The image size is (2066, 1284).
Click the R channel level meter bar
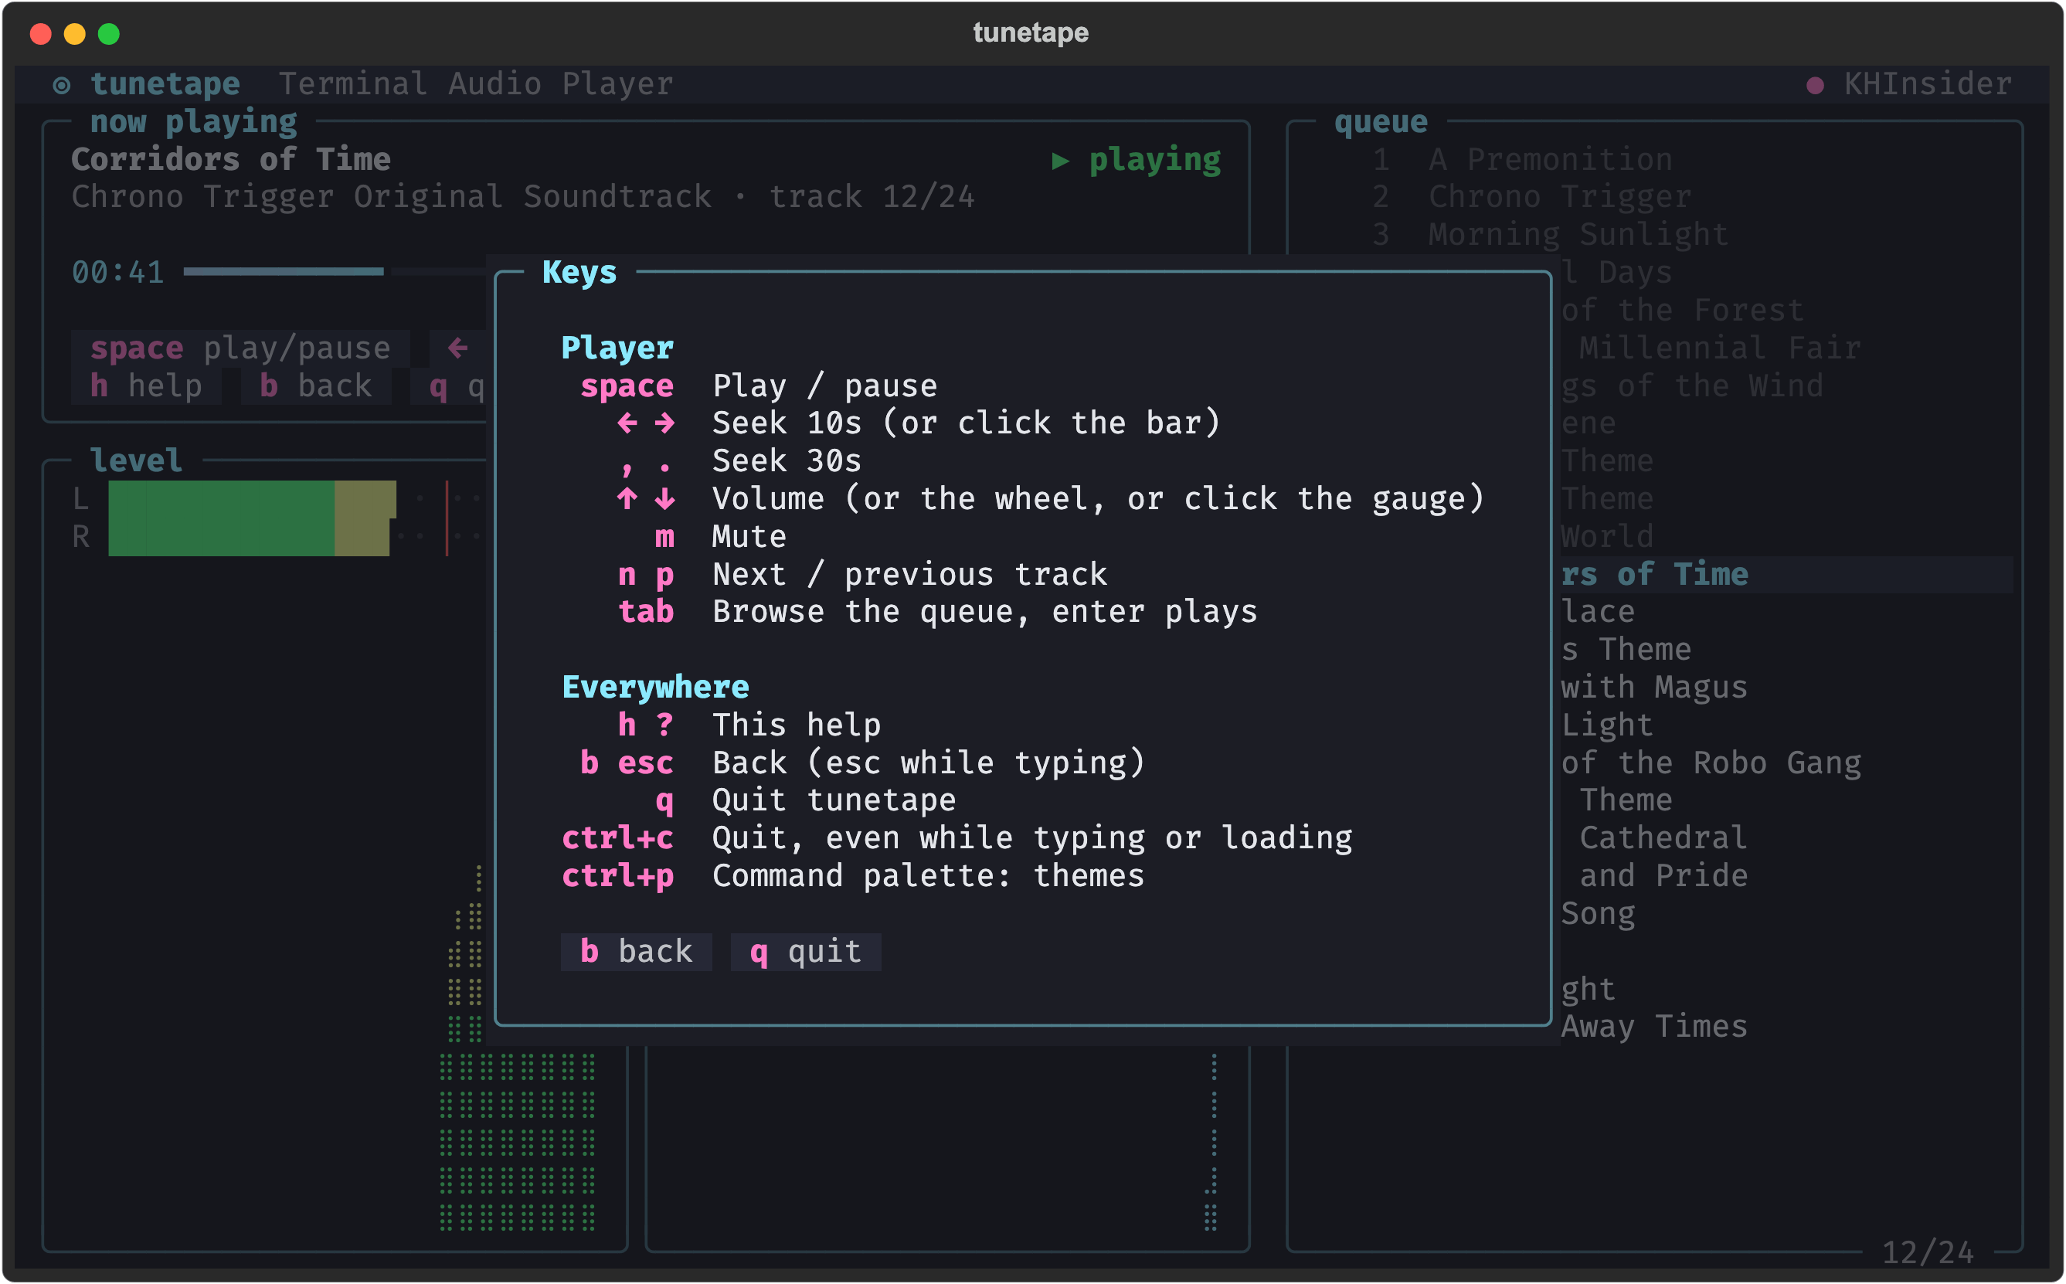click(x=249, y=537)
